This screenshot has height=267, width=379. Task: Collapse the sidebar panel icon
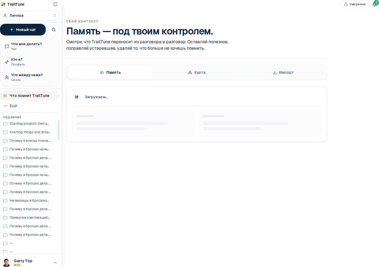pyautogui.click(x=55, y=4)
